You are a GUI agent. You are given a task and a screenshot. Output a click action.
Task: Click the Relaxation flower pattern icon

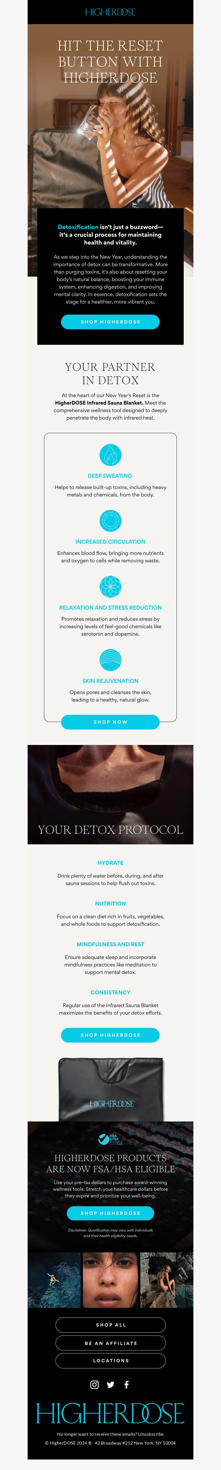click(110, 586)
